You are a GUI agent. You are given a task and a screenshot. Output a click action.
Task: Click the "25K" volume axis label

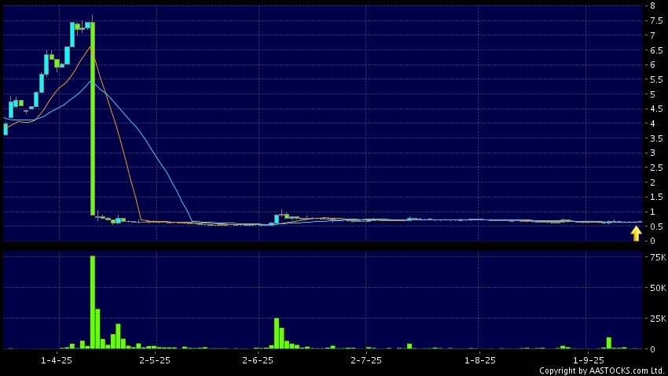click(x=658, y=319)
